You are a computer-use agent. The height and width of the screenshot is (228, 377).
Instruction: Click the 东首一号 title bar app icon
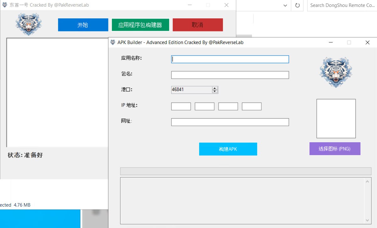pyautogui.click(x=5, y=5)
